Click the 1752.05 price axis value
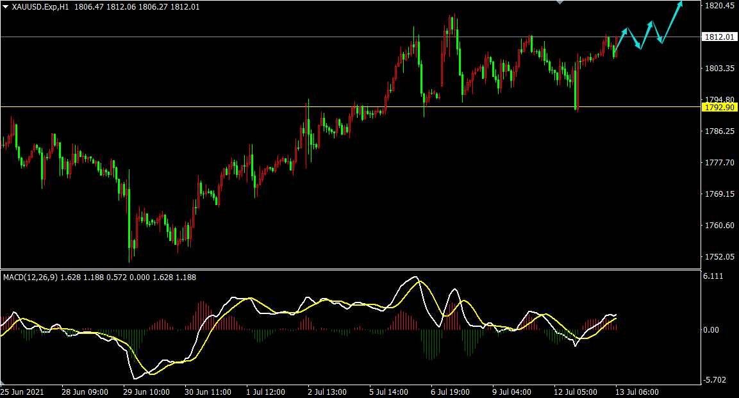This screenshot has width=739, height=398. 719,257
